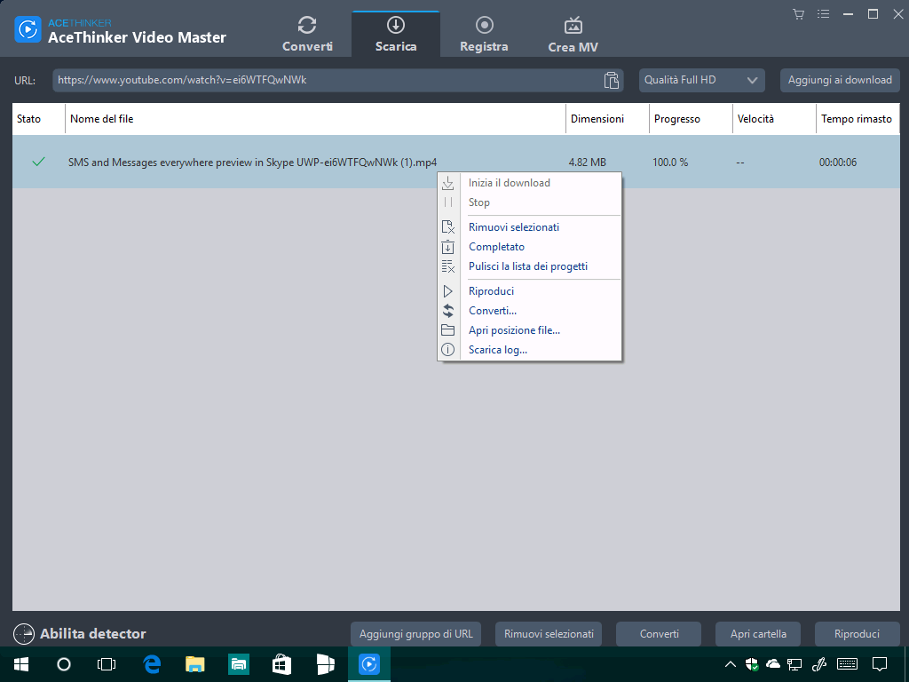Click the Stato column header
The width and height of the screenshot is (909, 682).
pyautogui.click(x=38, y=119)
